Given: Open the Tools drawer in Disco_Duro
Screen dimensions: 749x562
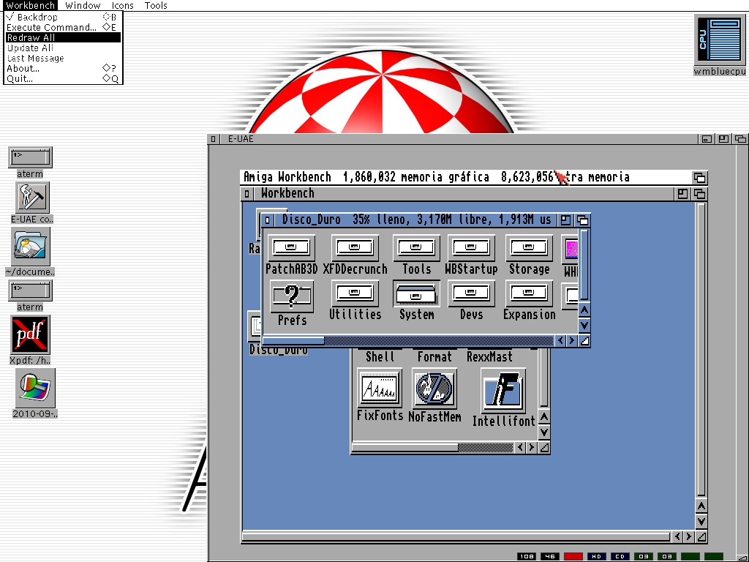Looking at the screenshot, I should click(416, 248).
